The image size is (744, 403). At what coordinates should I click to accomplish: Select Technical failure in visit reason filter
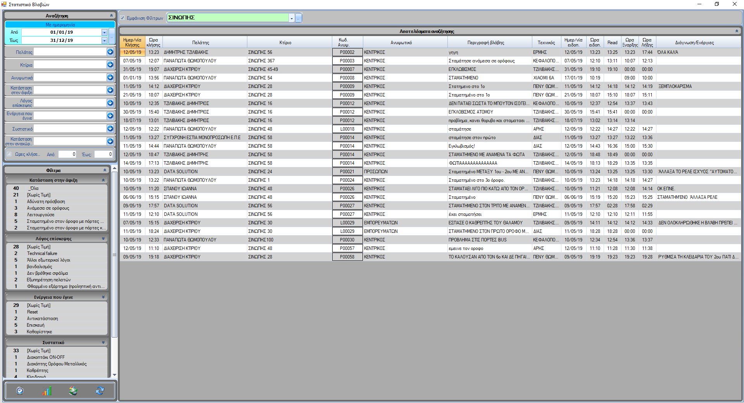(x=42, y=253)
